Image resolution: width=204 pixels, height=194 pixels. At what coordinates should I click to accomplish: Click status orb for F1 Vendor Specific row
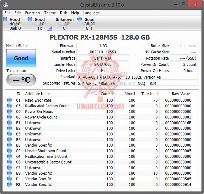pyautogui.click(x=9, y=179)
